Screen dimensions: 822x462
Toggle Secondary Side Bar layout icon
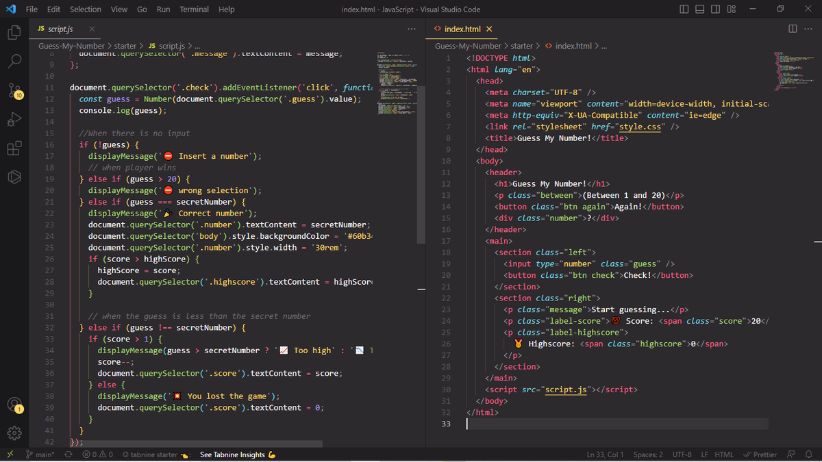point(716,9)
